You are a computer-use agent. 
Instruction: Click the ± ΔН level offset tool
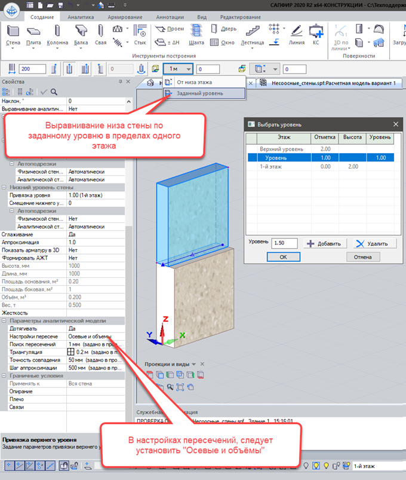[x=167, y=42]
